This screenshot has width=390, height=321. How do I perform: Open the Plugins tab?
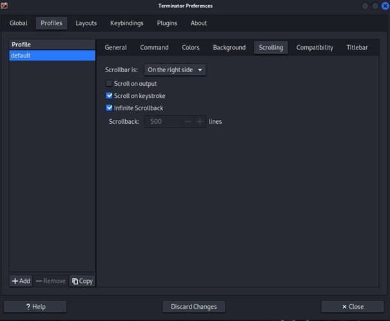coord(167,23)
